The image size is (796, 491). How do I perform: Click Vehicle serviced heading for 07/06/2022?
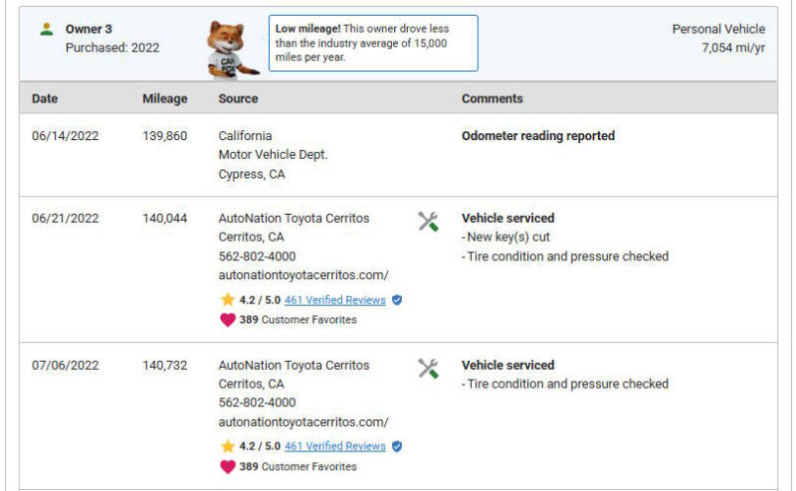pos(507,365)
